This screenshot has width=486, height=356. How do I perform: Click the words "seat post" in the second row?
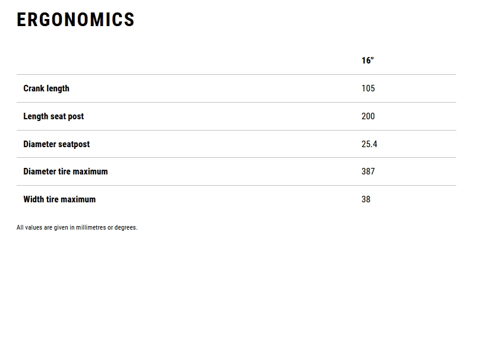click(x=67, y=116)
